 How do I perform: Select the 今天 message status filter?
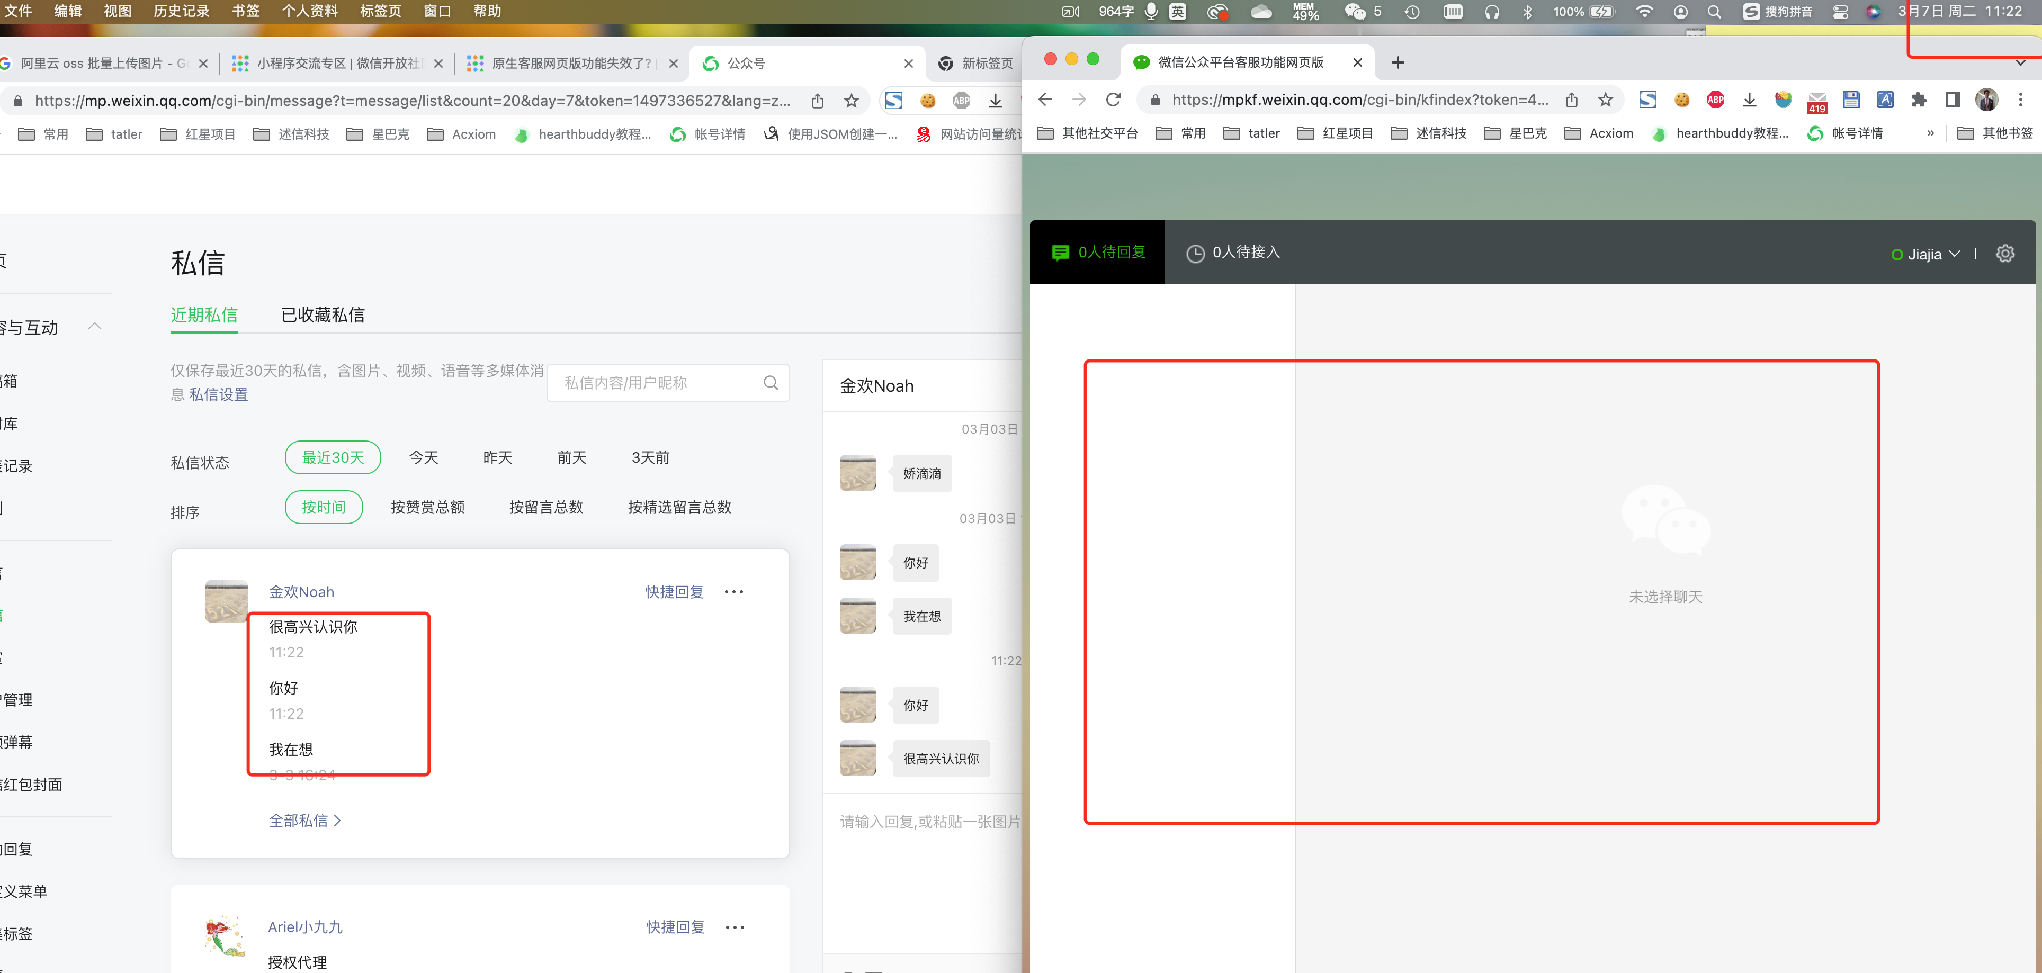pos(423,458)
